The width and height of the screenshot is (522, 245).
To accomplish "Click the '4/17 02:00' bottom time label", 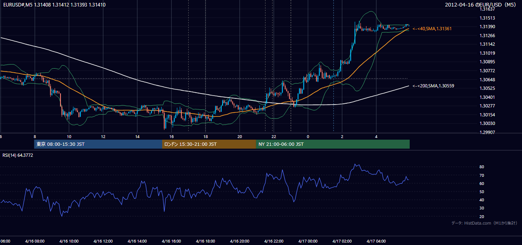I will 342,241.
